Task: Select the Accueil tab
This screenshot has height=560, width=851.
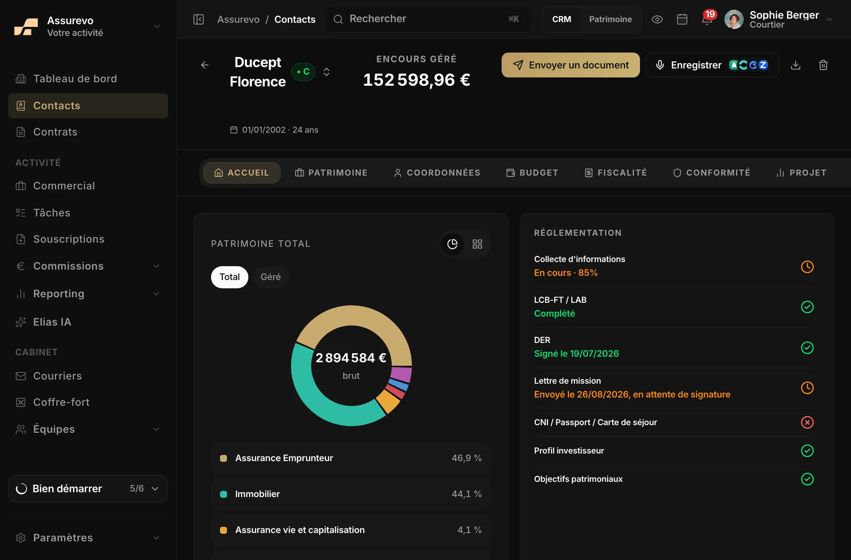Action: point(242,173)
